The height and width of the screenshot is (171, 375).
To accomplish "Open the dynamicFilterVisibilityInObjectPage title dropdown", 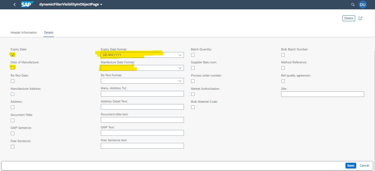I will click(x=101, y=4).
